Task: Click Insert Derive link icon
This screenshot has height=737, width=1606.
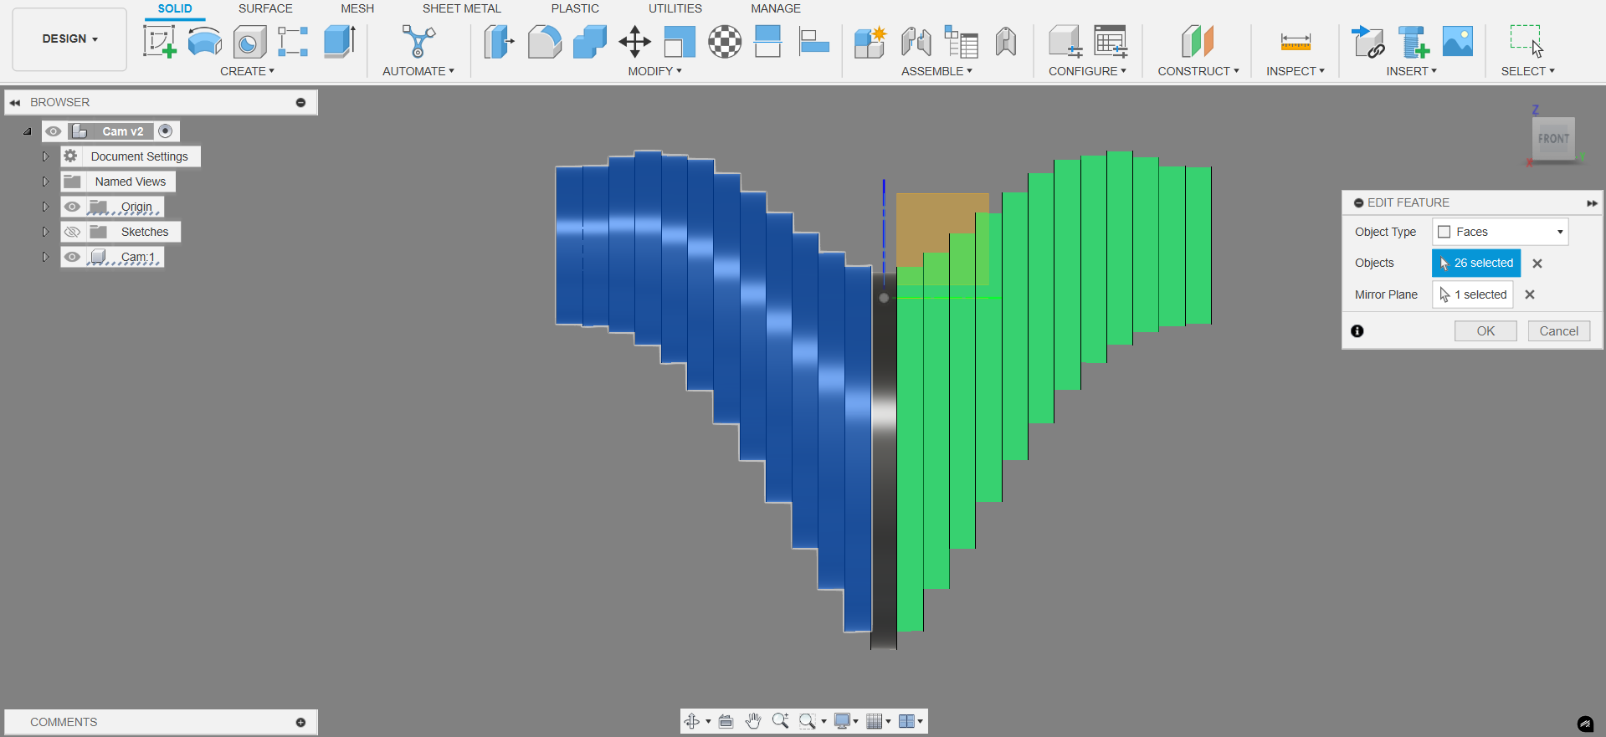Action: pos(1368,41)
